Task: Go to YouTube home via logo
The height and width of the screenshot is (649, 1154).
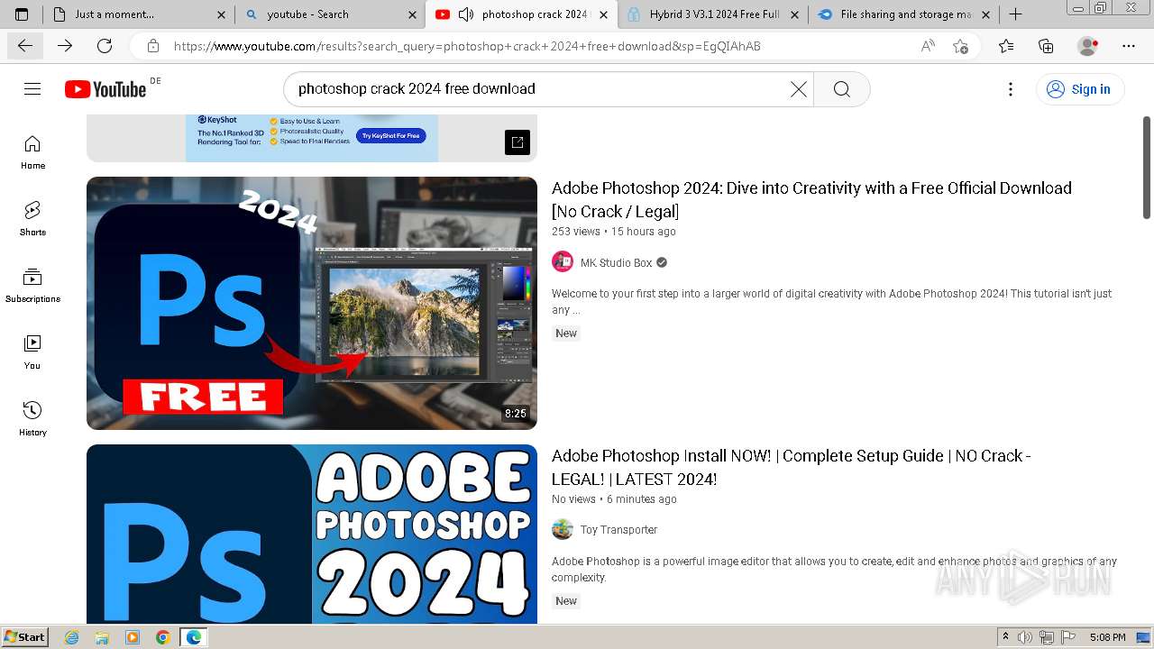Action: pos(105,88)
